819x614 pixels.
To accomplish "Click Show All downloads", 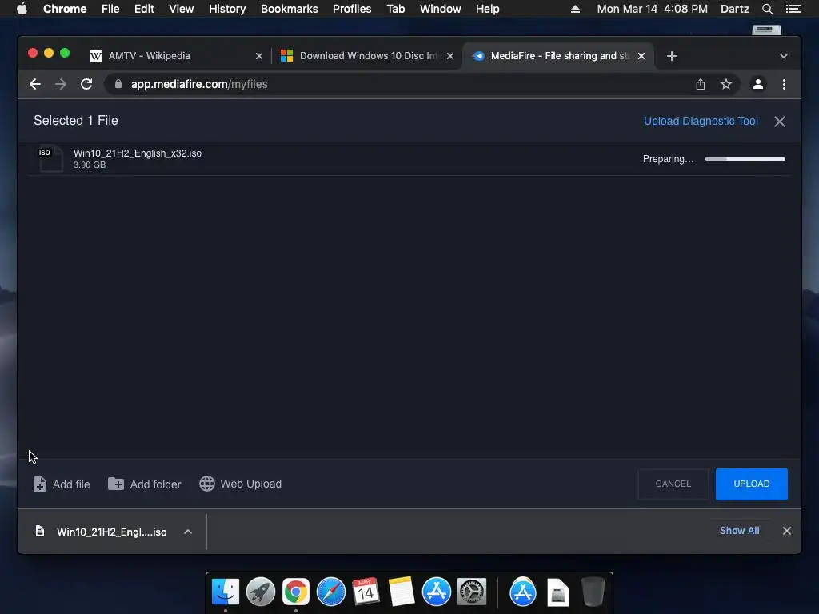I will pyautogui.click(x=739, y=531).
